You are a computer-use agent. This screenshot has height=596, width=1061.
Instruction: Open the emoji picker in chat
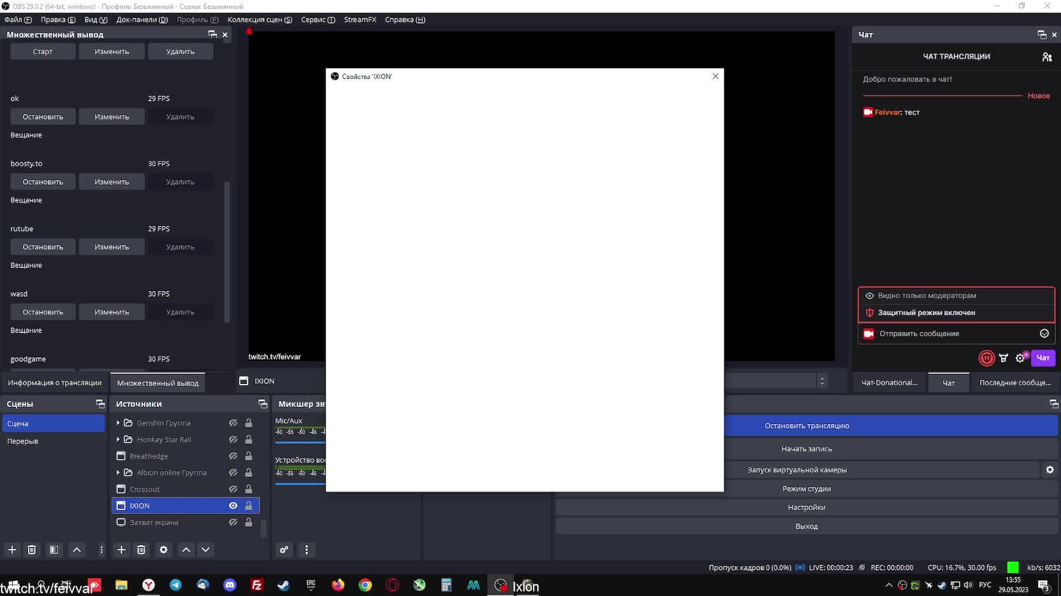1044,334
